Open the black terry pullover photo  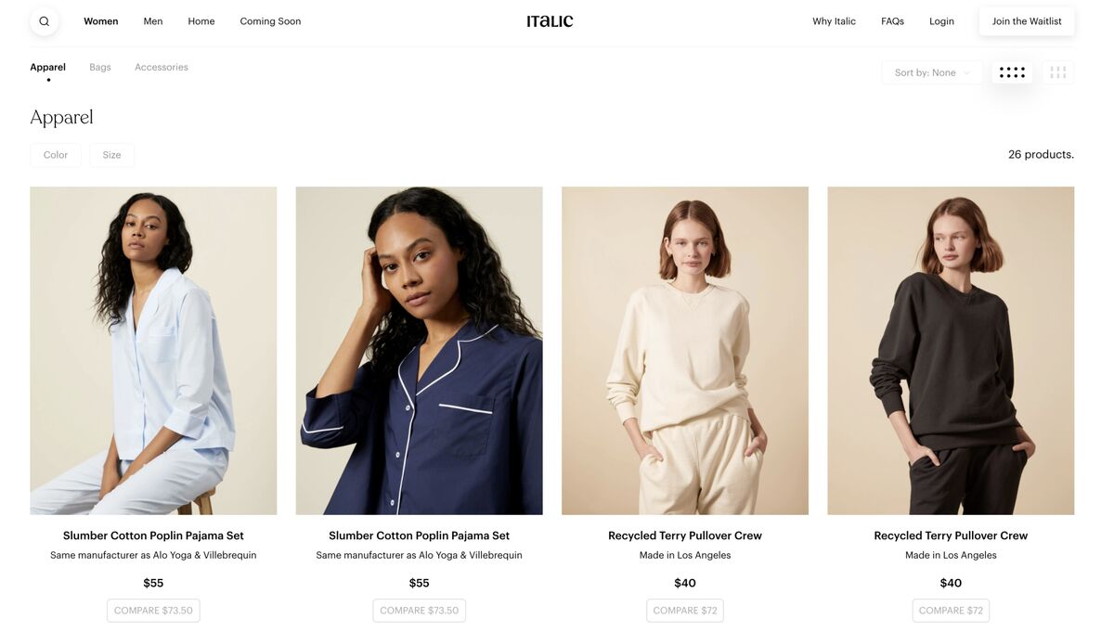tap(951, 351)
